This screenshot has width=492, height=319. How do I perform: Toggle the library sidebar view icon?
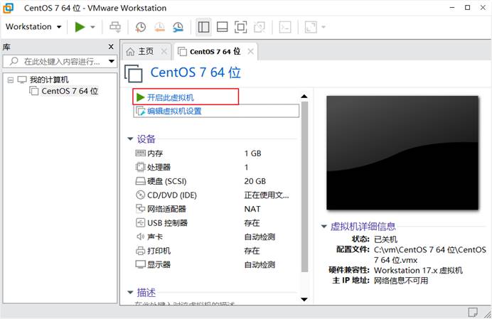pos(203,27)
